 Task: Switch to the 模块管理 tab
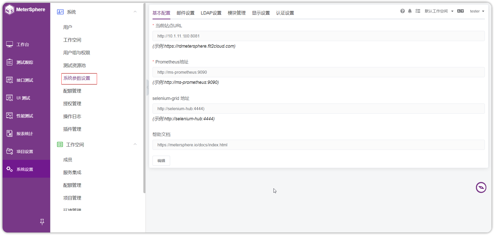pyautogui.click(x=237, y=13)
